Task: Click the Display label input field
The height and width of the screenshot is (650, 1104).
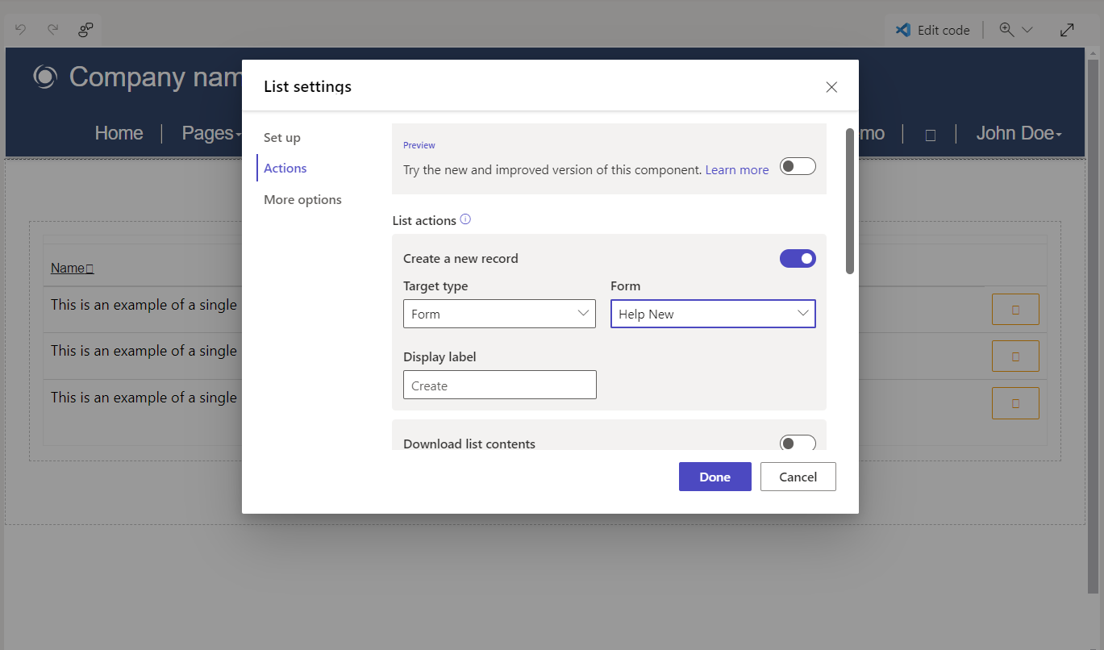Action: pyautogui.click(x=499, y=385)
